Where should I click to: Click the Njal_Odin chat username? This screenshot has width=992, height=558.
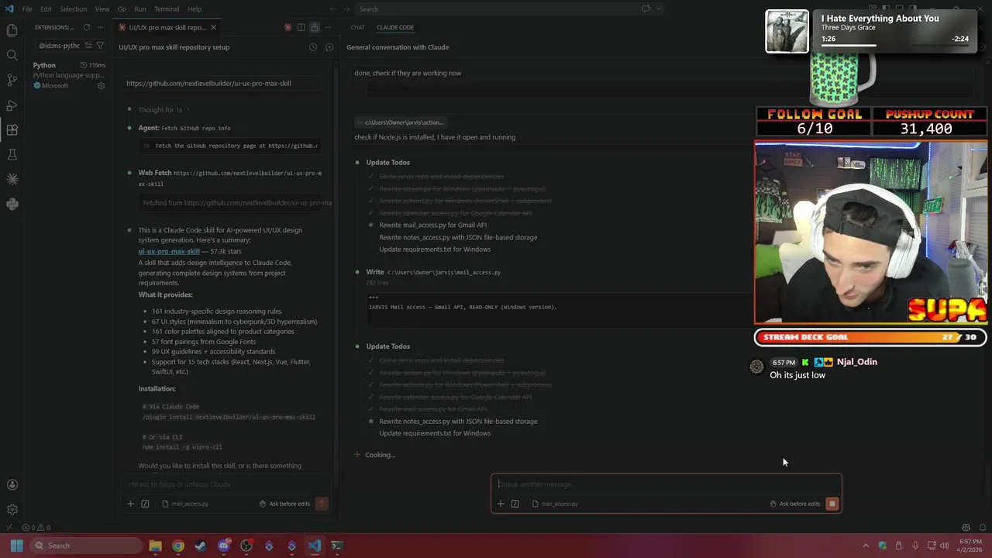click(x=856, y=362)
